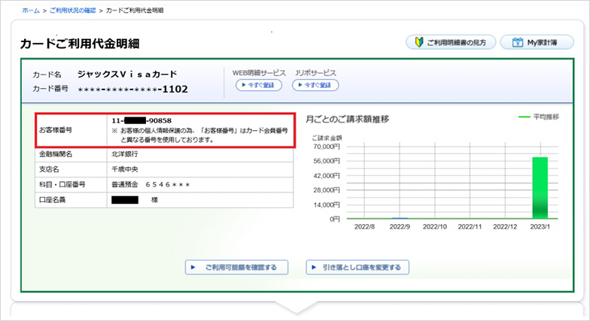Change debit account via 引き落とし口座を変更する
This screenshot has width=590, height=321.
pos(357,267)
